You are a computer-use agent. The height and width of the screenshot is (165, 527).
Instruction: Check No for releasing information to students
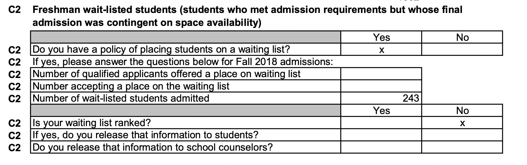pyautogui.click(x=462, y=135)
